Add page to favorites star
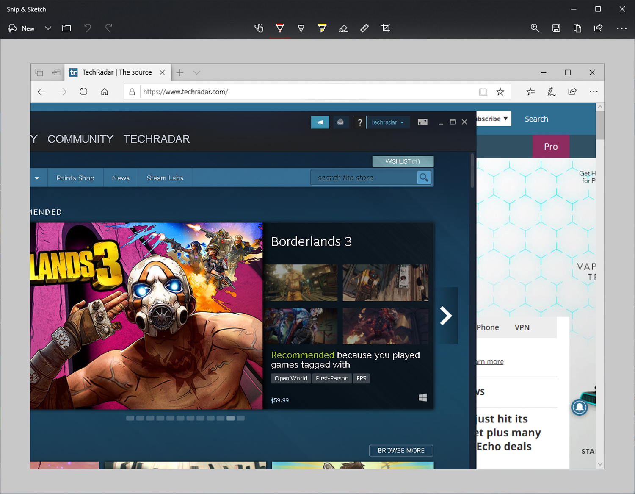 pos(500,92)
